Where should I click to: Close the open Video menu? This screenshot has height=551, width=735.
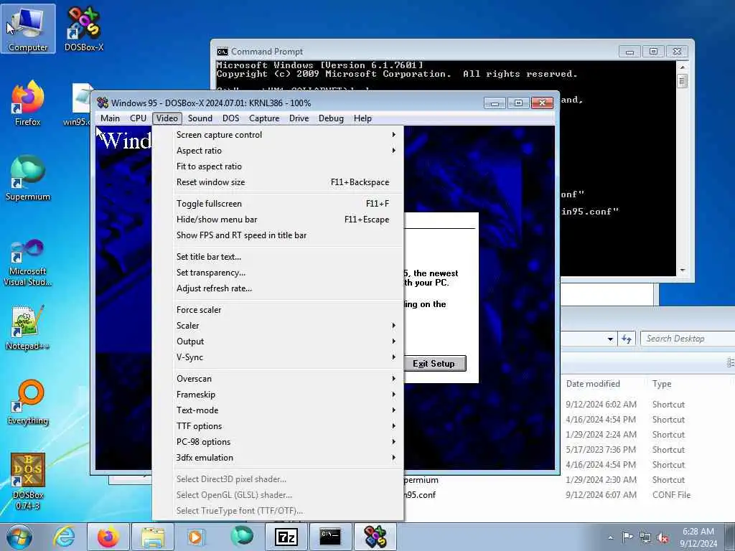(167, 118)
